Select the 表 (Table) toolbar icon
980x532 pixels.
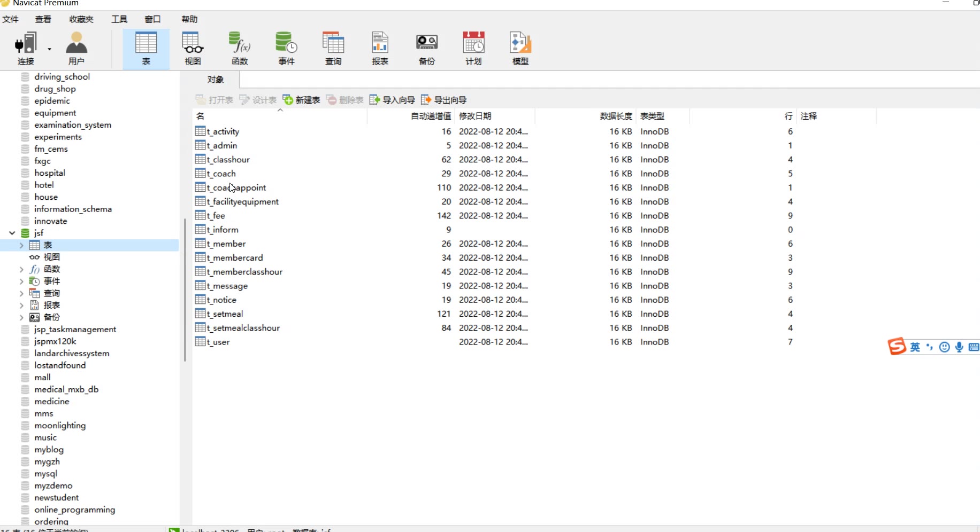[x=146, y=49]
